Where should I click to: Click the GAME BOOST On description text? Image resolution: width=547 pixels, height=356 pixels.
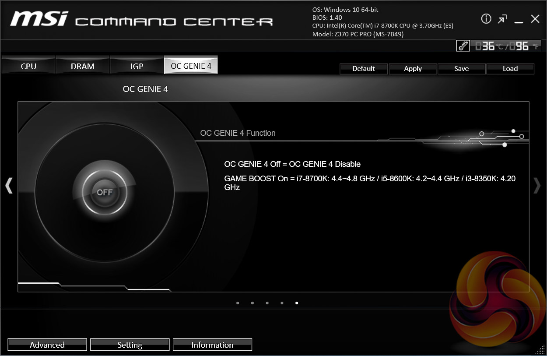click(370, 183)
